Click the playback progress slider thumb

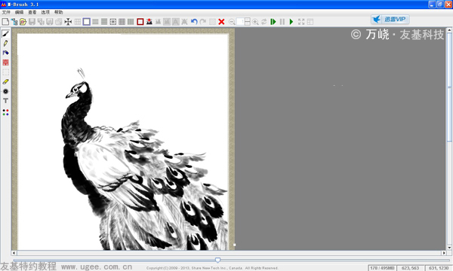[218, 260]
